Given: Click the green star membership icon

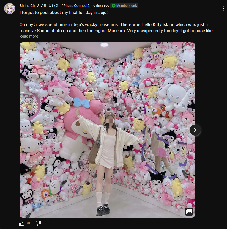Looking at the screenshot, I should pos(114,6).
